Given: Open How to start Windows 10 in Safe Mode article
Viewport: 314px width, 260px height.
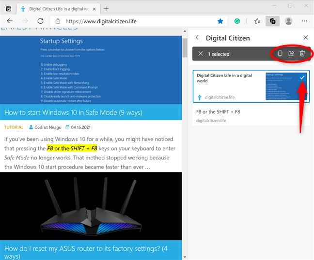Looking at the screenshot, I should 73,112.
